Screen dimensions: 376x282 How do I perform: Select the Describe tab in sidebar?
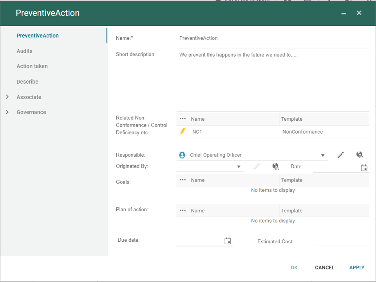(27, 82)
